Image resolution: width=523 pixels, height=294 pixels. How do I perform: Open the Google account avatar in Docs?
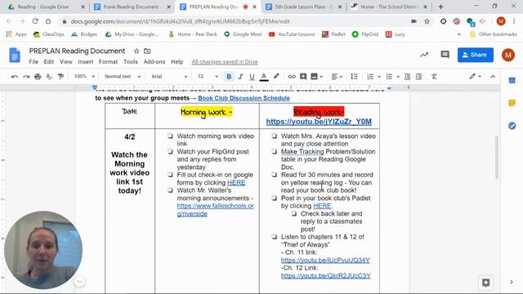click(x=508, y=55)
